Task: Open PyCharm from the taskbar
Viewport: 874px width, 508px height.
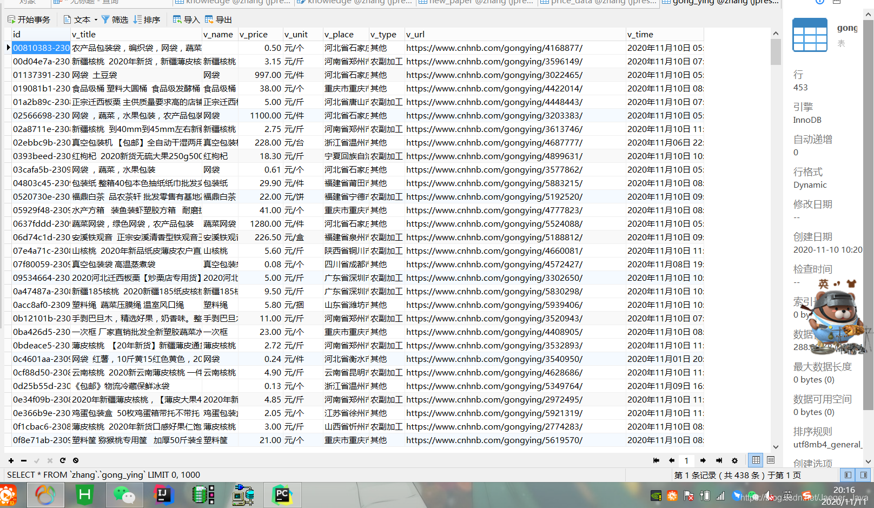Action: tap(282, 494)
